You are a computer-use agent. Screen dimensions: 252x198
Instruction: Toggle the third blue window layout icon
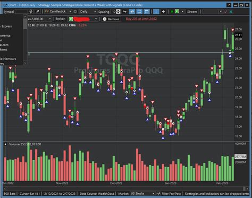pyautogui.click(x=147, y=12)
